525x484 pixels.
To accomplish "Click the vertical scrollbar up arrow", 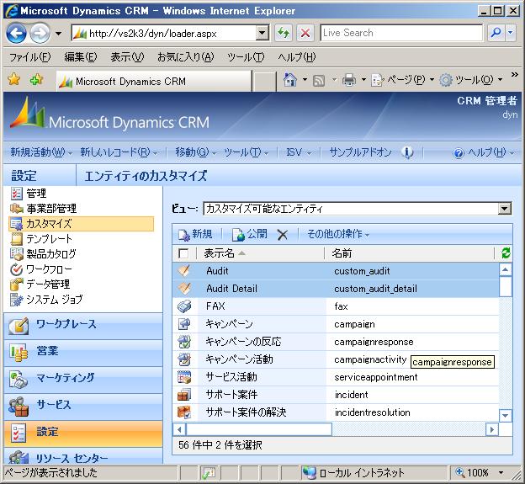I will click(506, 269).
